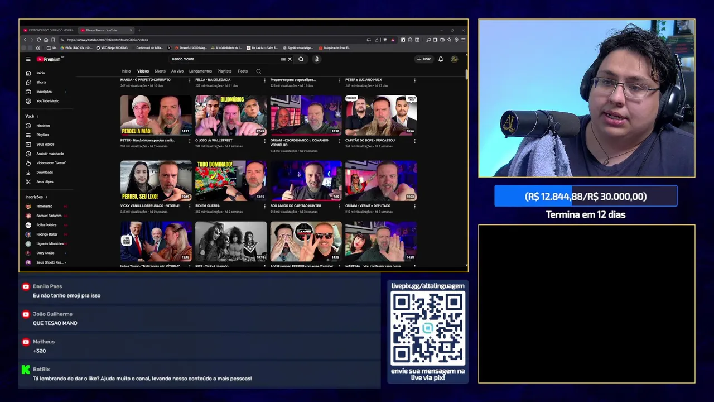714x402 pixels.
Task: Go back in the browser
Action: 25,40
